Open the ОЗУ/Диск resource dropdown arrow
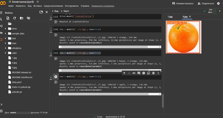Viewport: 223px width, 118px height. click(220, 11)
